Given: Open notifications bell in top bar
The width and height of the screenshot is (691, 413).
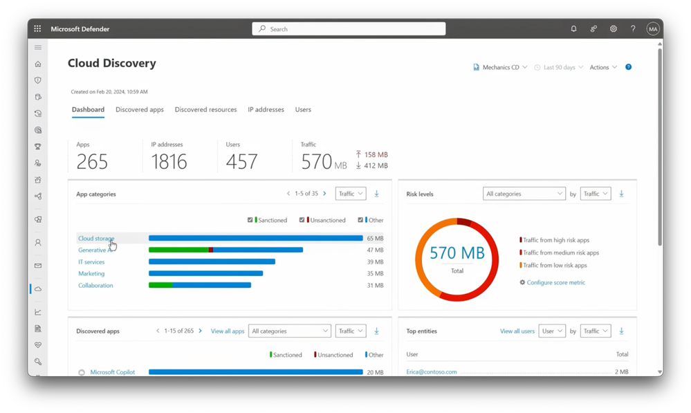Looking at the screenshot, I should [x=573, y=28].
